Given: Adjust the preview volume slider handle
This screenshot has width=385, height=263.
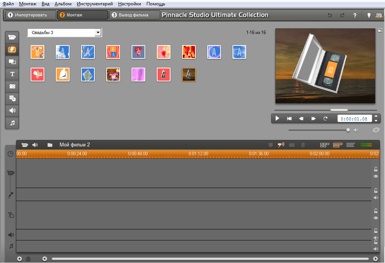Looking at the screenshot, I should point(348,130).
